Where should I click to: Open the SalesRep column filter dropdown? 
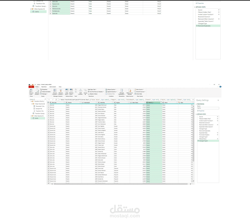coord(113,103)
